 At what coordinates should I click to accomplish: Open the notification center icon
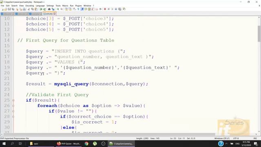tap(256, 143)
